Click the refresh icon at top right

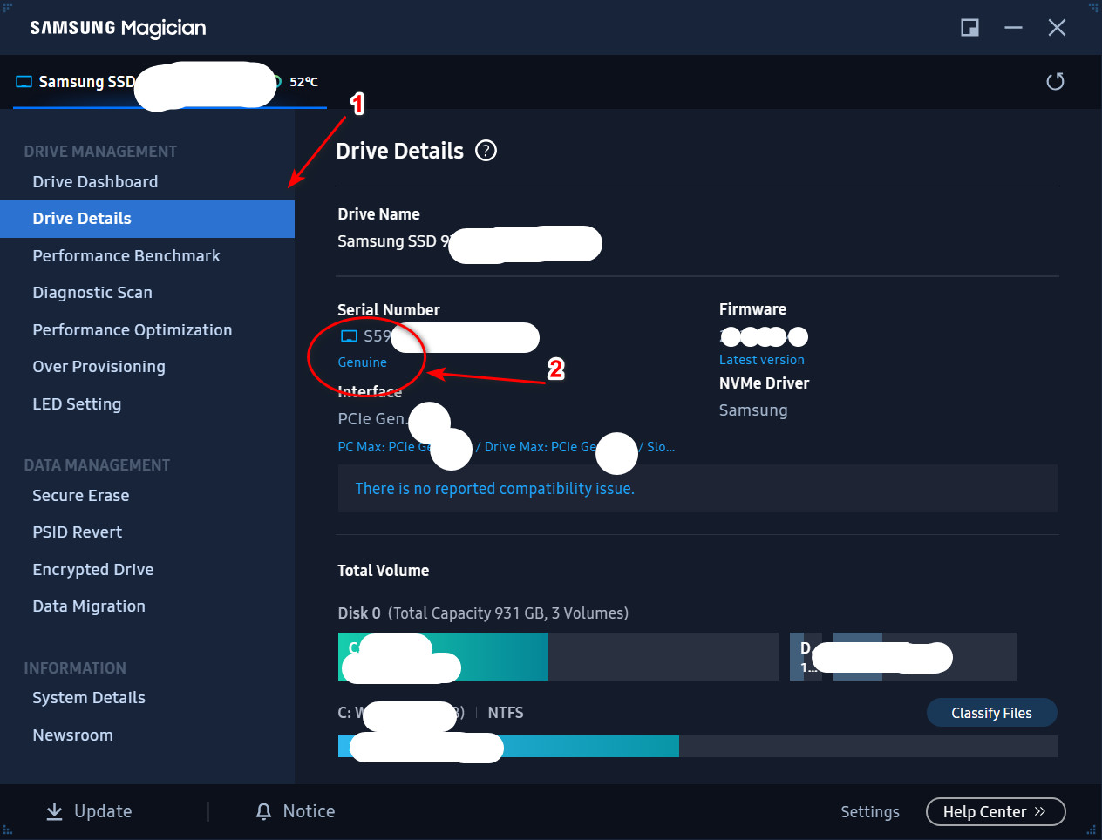(x=1055, y=82)
